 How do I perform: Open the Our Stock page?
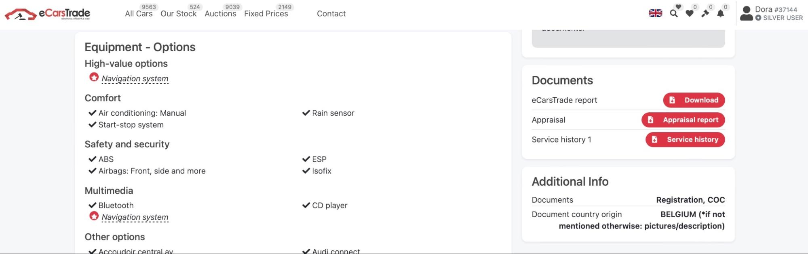pos(178,14)
